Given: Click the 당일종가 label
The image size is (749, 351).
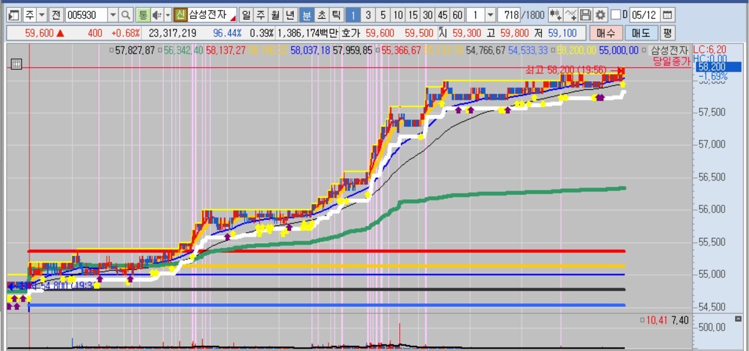Looking at the screenshot, I should 672,60.
